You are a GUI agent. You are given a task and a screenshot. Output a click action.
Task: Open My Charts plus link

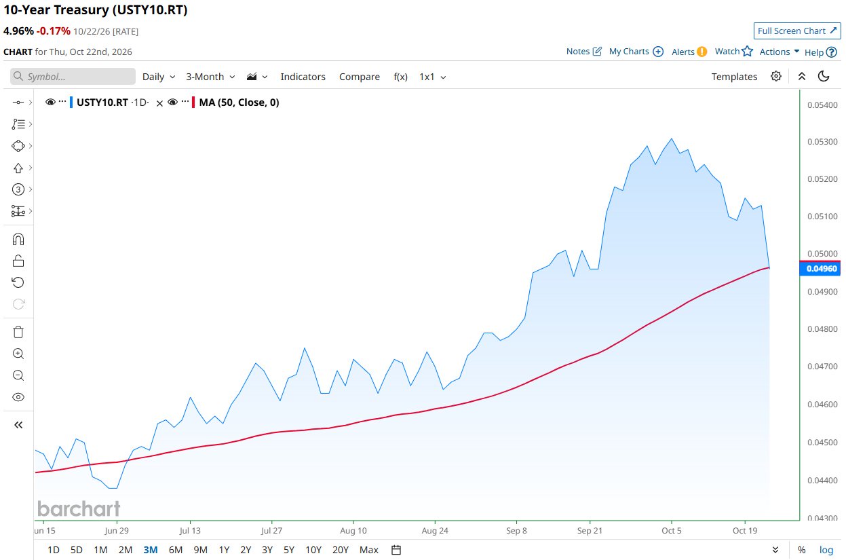tap(636, 52)
